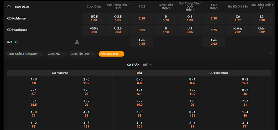
Task: Select correct score 3 - 0 at 26
Action: (x=86, y=92)
